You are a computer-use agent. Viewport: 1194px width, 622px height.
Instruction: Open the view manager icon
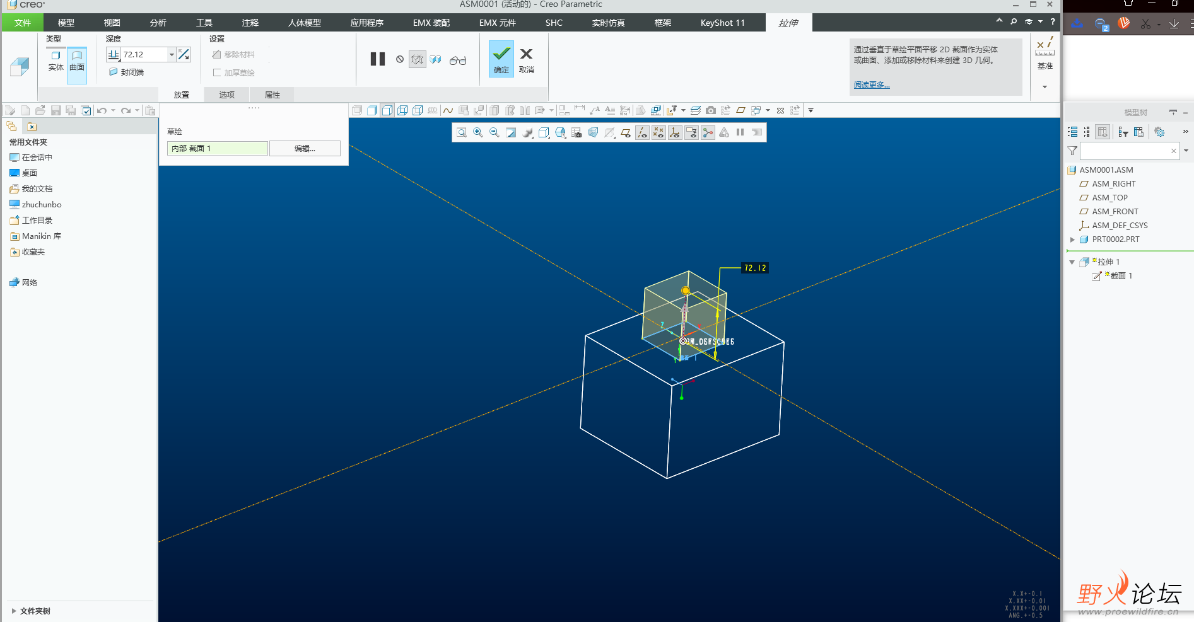click(577, 132)
